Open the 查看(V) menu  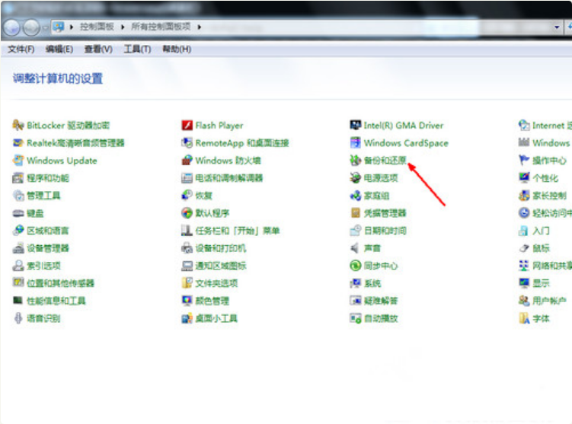[98, 49]
